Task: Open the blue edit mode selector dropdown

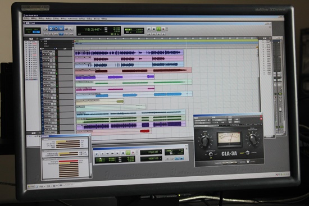Action: coord(37,32)
